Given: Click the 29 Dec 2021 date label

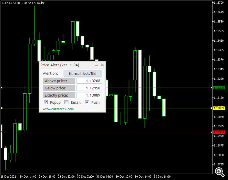Looking at the screenshot, I should 8,177.
